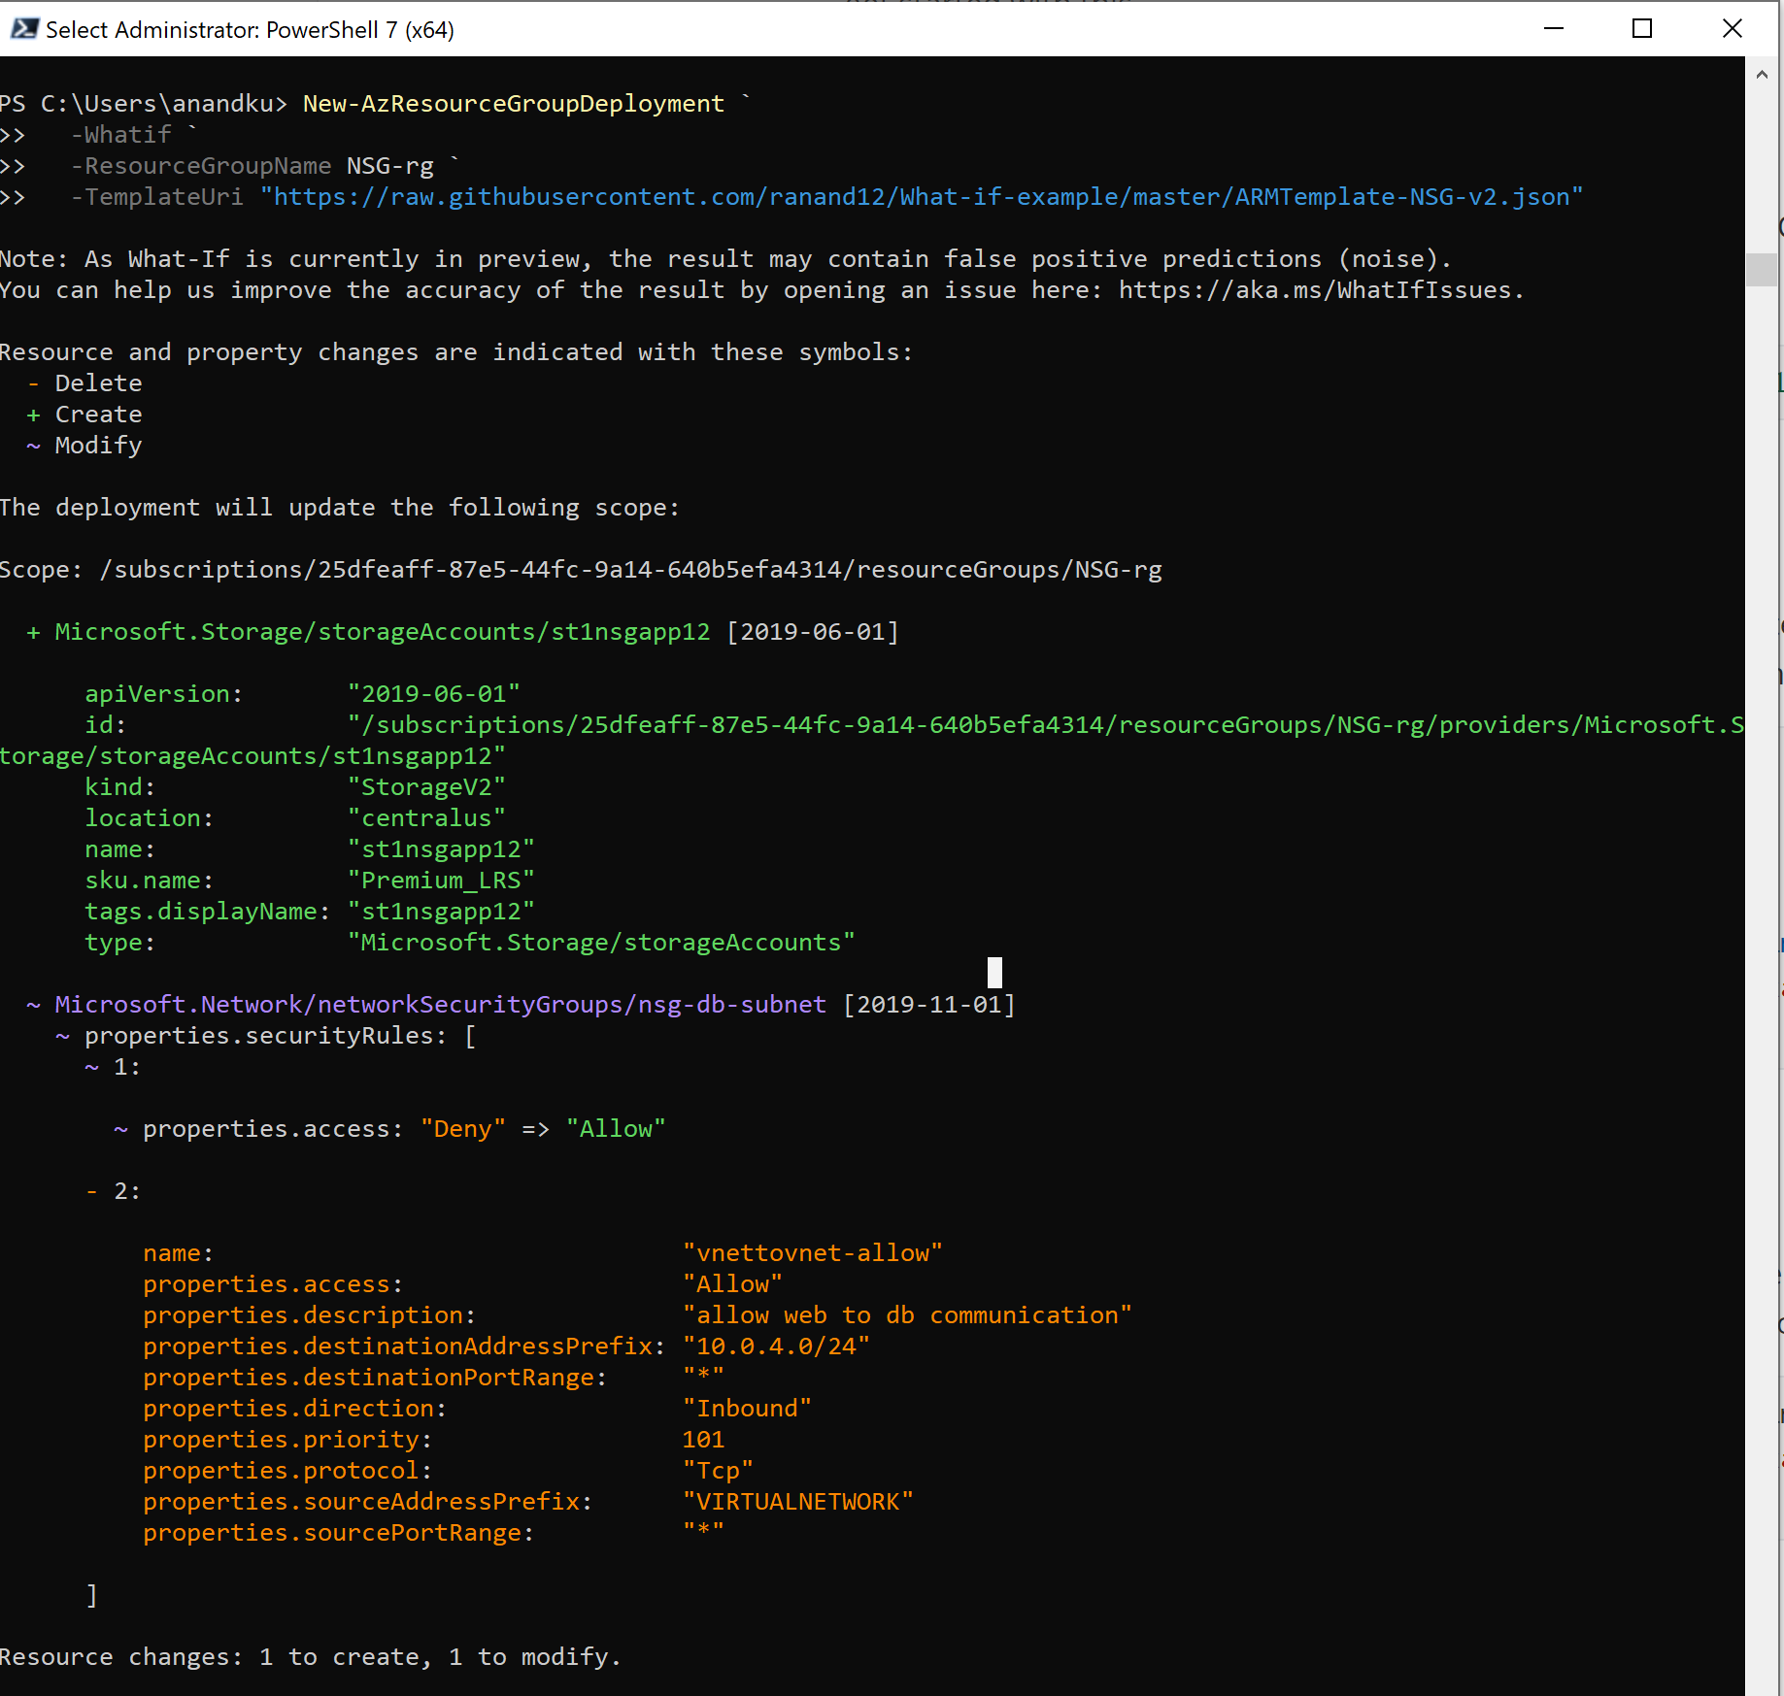Click the properties.destinationPortRange label

[x=375, y=1378]
